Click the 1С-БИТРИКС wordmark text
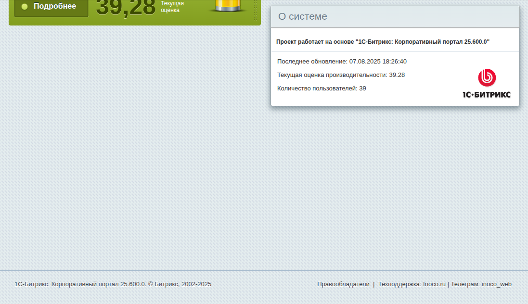This screenshot has width=528, height=304. pos(486,95)
